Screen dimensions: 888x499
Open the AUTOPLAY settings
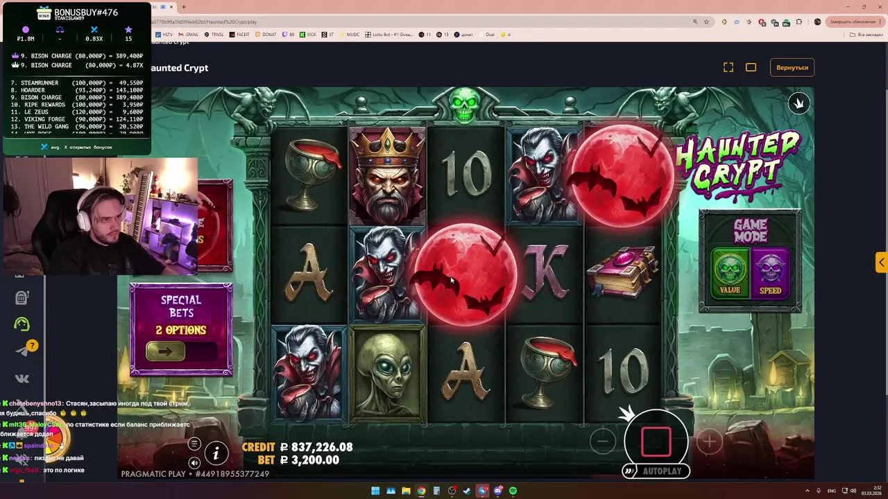(656, 471)
